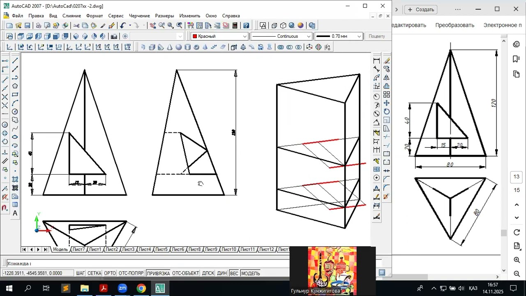Image resolution: width=526 pixels, height=296 pixels.
Task: Select the Extrude tool
Action: tap(234, 47)
